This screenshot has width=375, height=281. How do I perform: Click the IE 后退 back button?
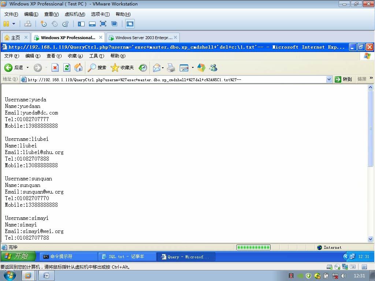tap(14, 68)
